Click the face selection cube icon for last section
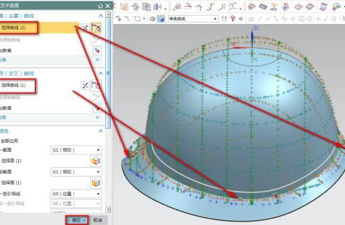The image size is (345, 225). (x=96, y=183)
